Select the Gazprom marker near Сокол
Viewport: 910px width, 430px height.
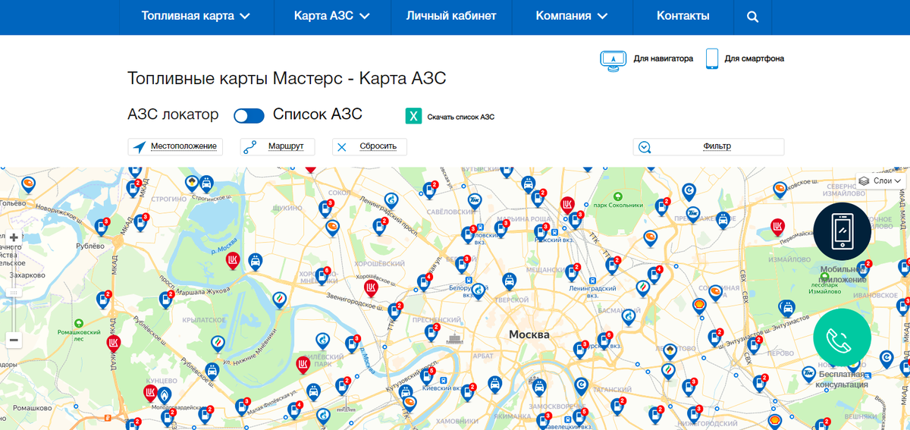tap(392, 199)
